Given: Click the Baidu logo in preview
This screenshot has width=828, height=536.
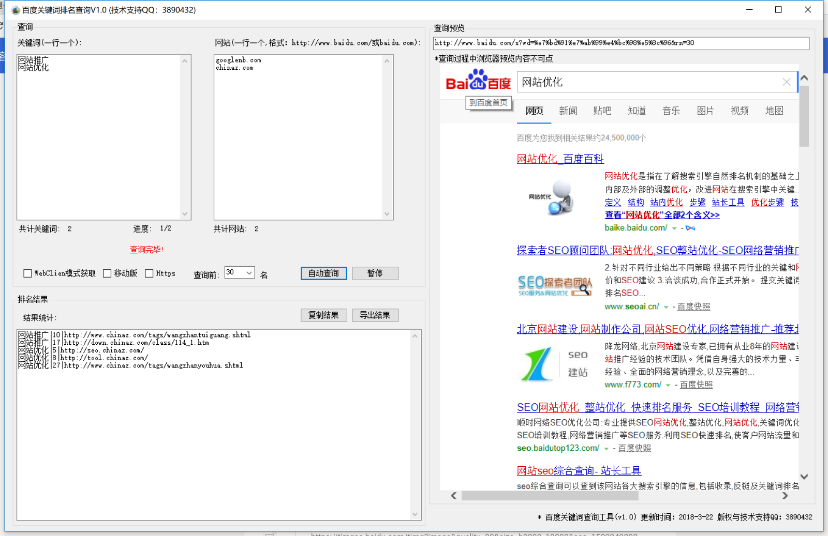Looking at the screenshot, I should [478, 81].
